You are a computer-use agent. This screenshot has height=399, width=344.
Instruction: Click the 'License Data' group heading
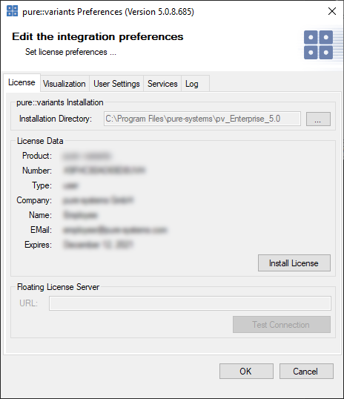click(x=40, y=141)
